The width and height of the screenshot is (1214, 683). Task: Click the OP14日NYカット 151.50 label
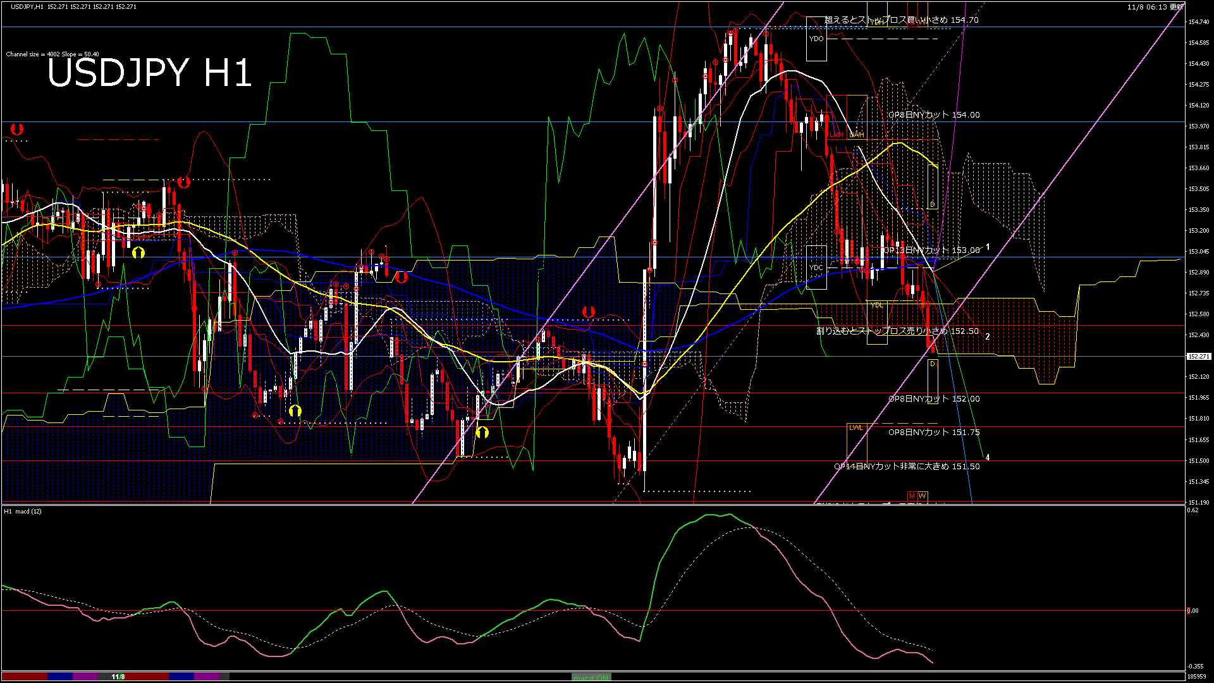(907, 467)
